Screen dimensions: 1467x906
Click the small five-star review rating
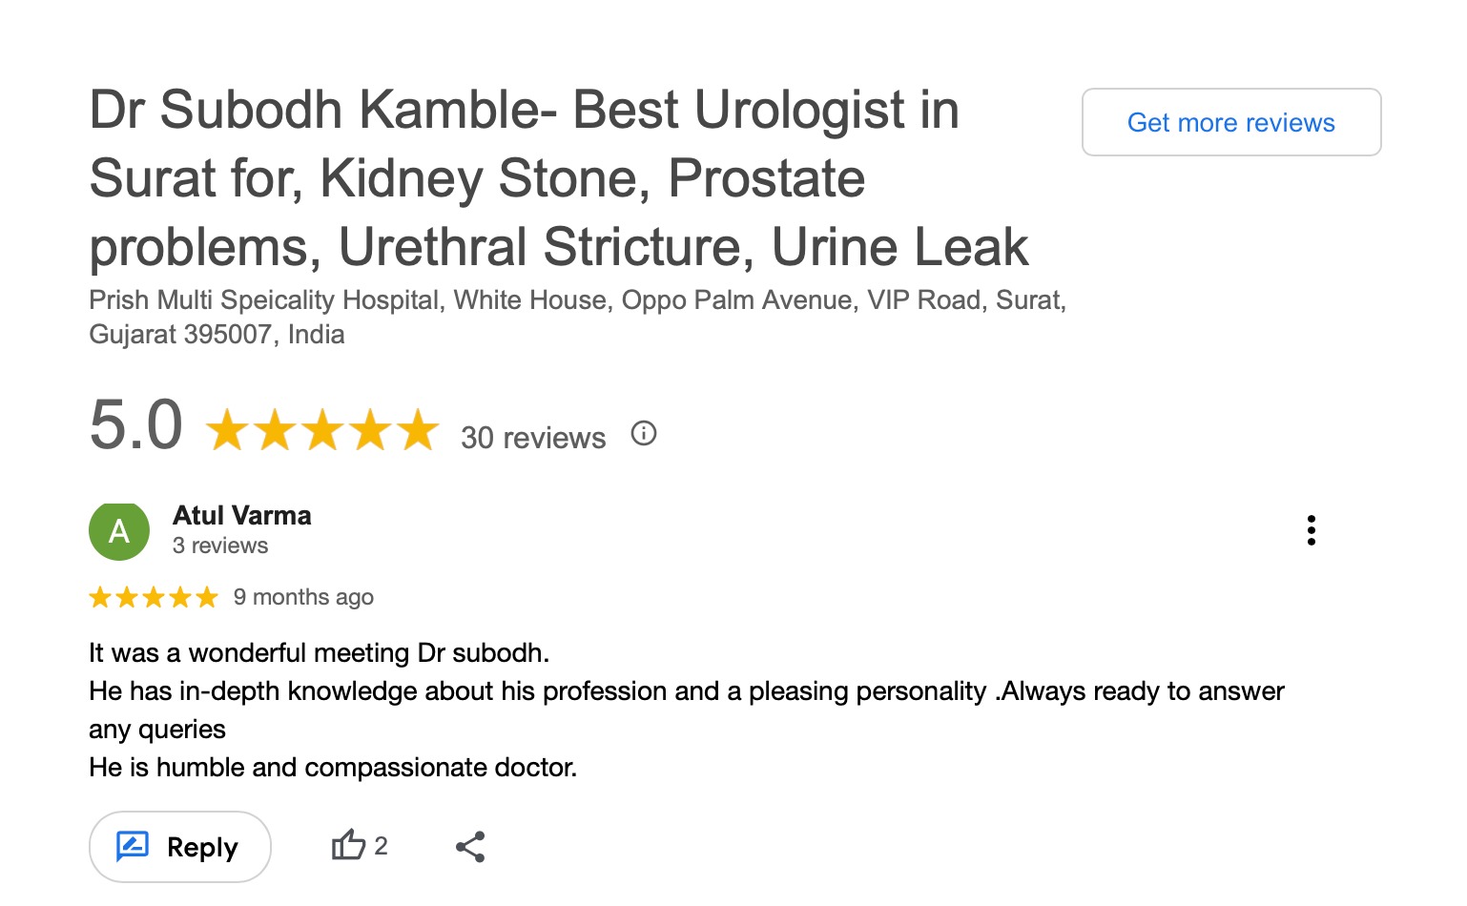coord(154,598)
